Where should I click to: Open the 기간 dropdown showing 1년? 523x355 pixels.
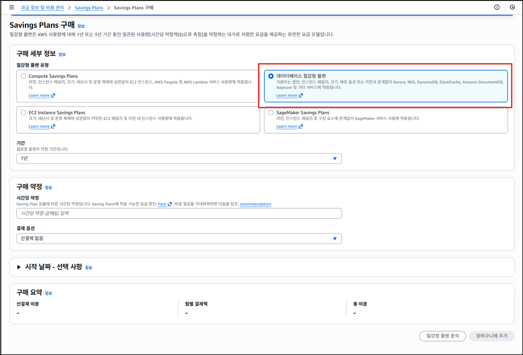tap(179, 158)
